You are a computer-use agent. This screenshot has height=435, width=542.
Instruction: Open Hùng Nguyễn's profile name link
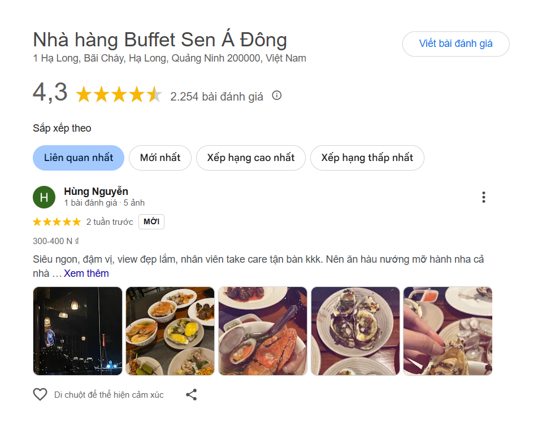[96, 192]
